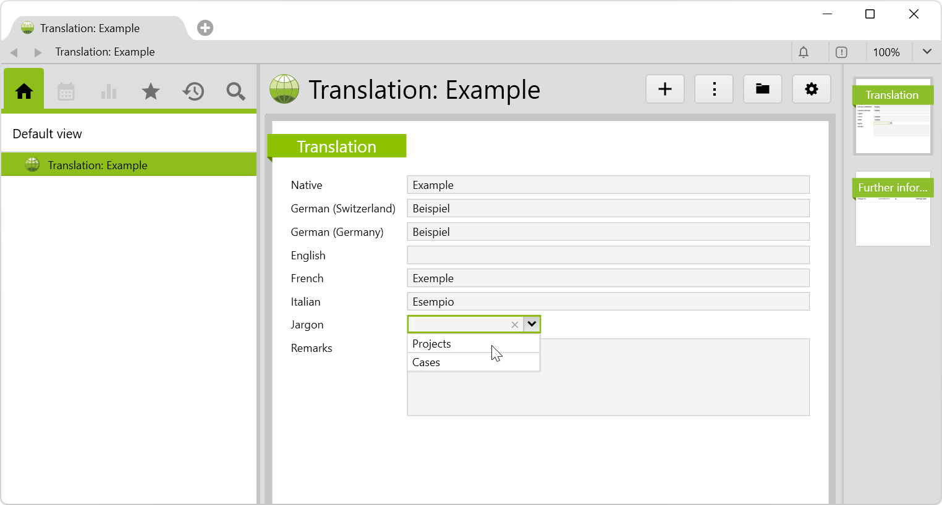Open the bar chart statistics icon
Image resolution: width=942 pixels, height=505 pixels.
coord(109,91)
